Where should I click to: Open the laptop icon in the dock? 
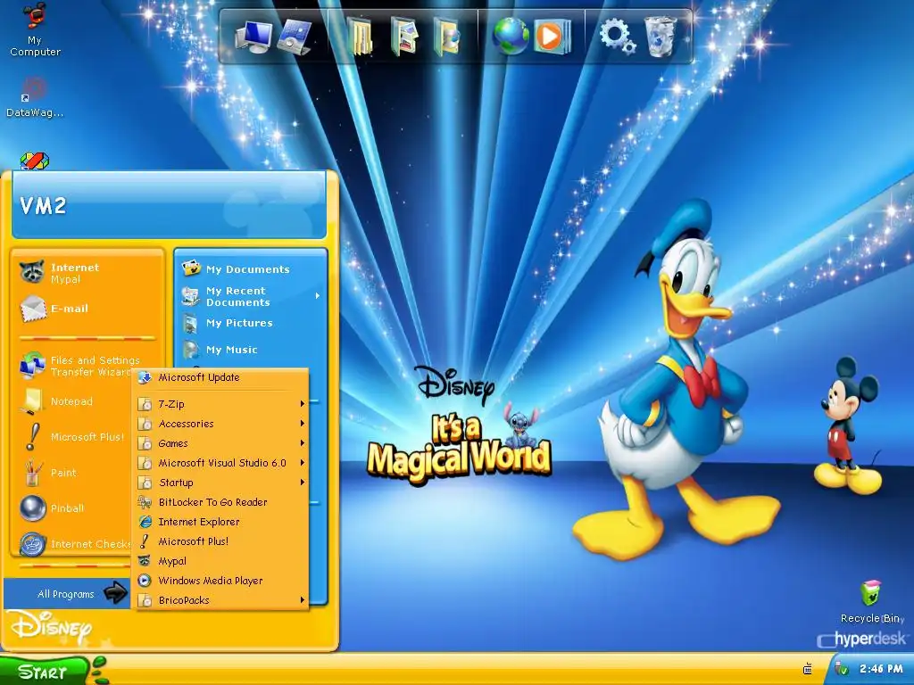click(295, 37)
